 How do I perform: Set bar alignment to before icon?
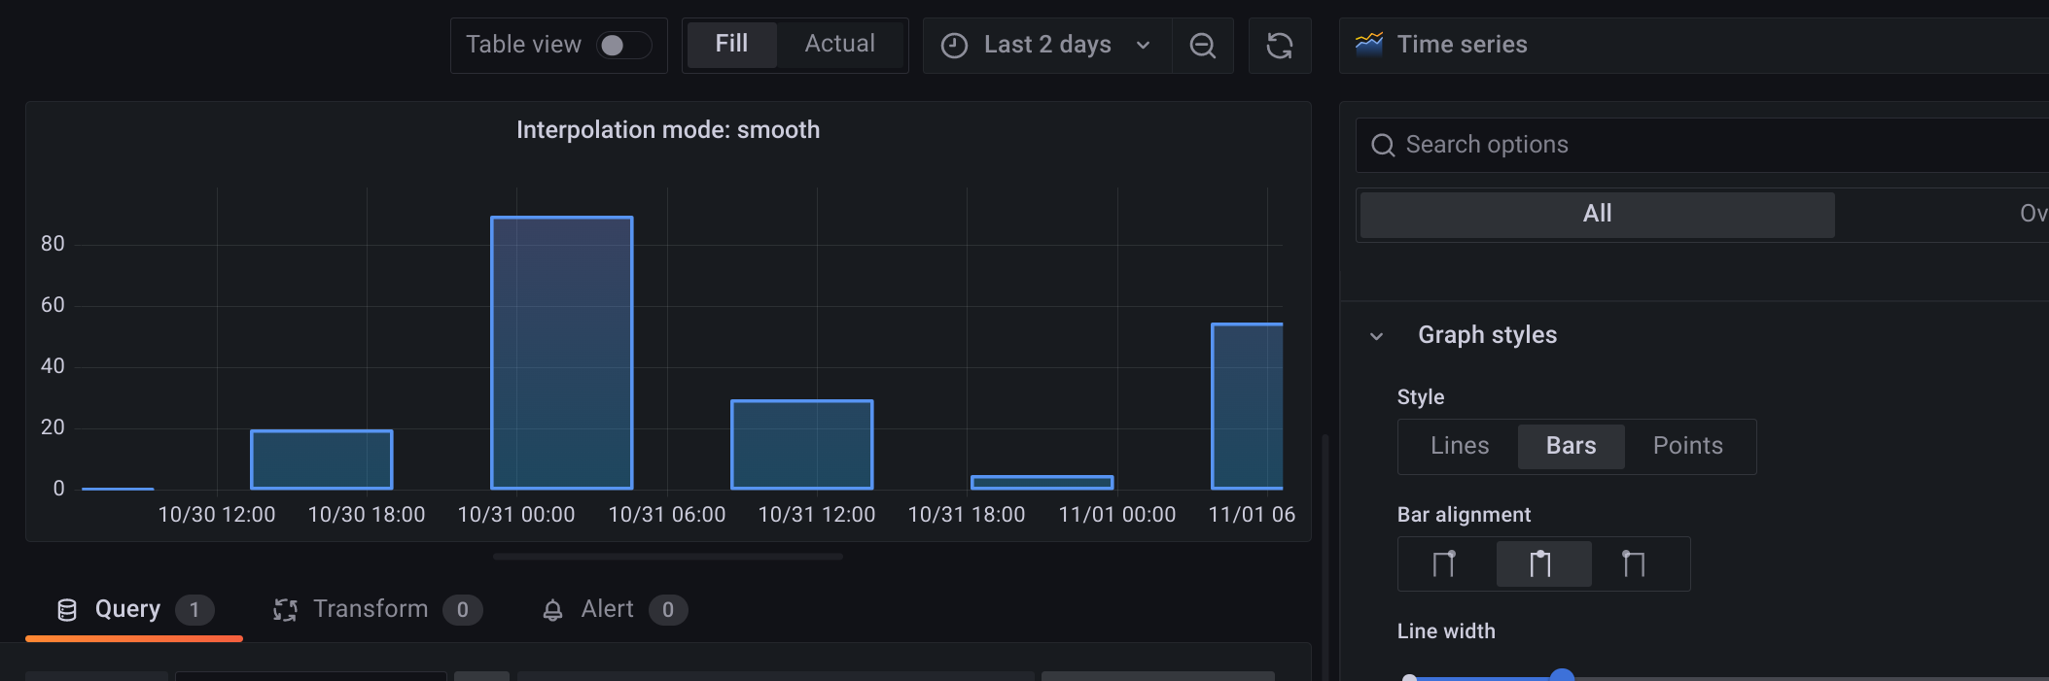click(x=1445, y=563)
